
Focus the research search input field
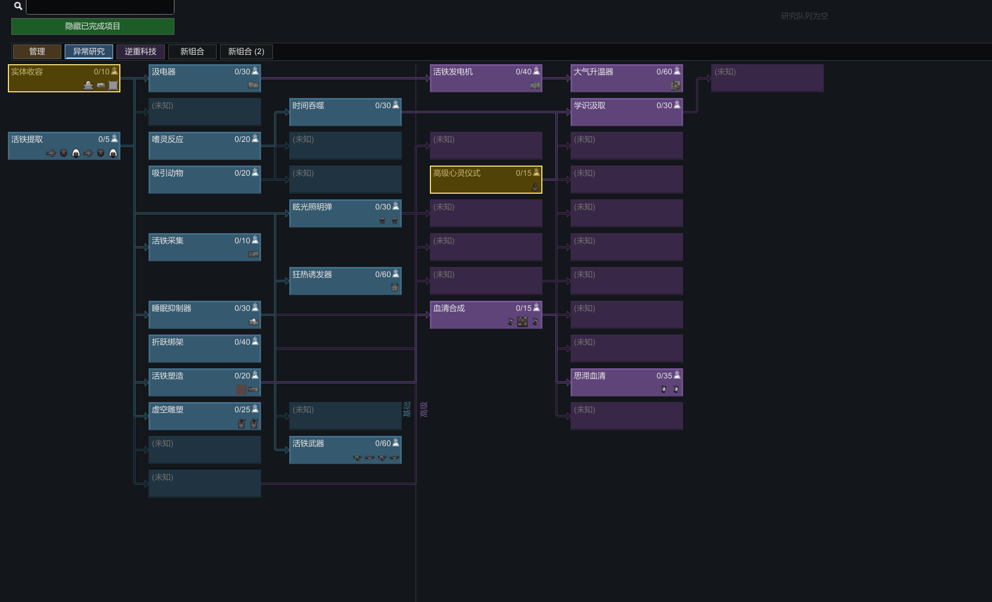(x=100, y=7)
